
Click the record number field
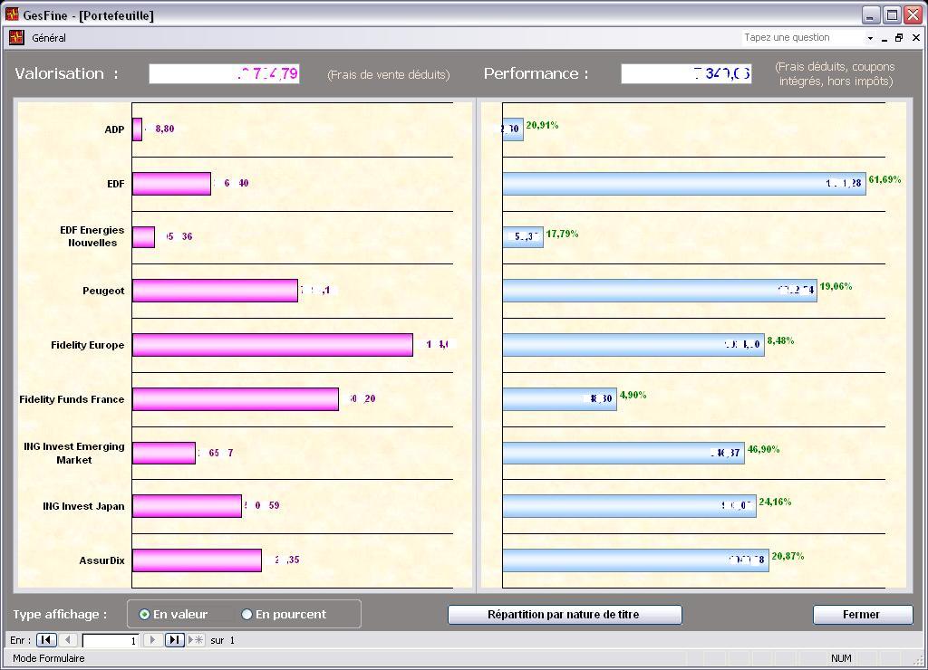pos(111,640)
